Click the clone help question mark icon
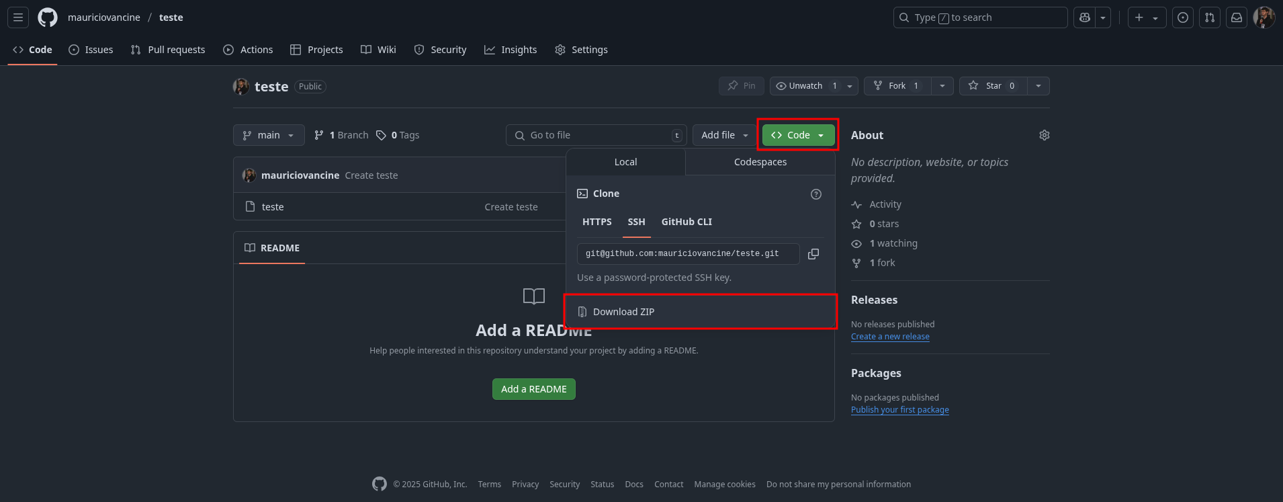 815,194
